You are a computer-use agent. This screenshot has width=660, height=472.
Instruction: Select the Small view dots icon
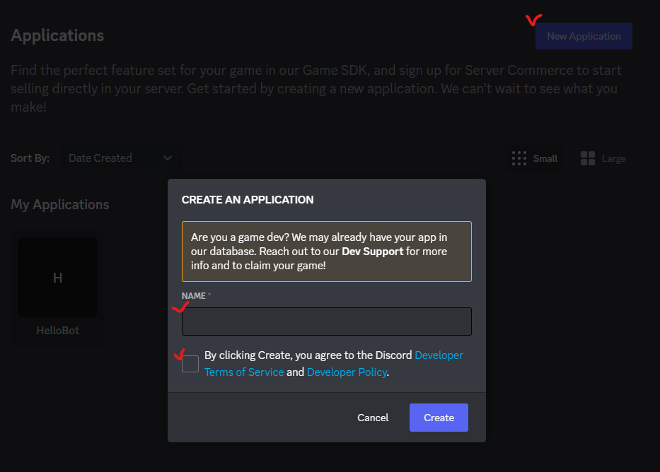pyautogui.click(x=519, y=158)
